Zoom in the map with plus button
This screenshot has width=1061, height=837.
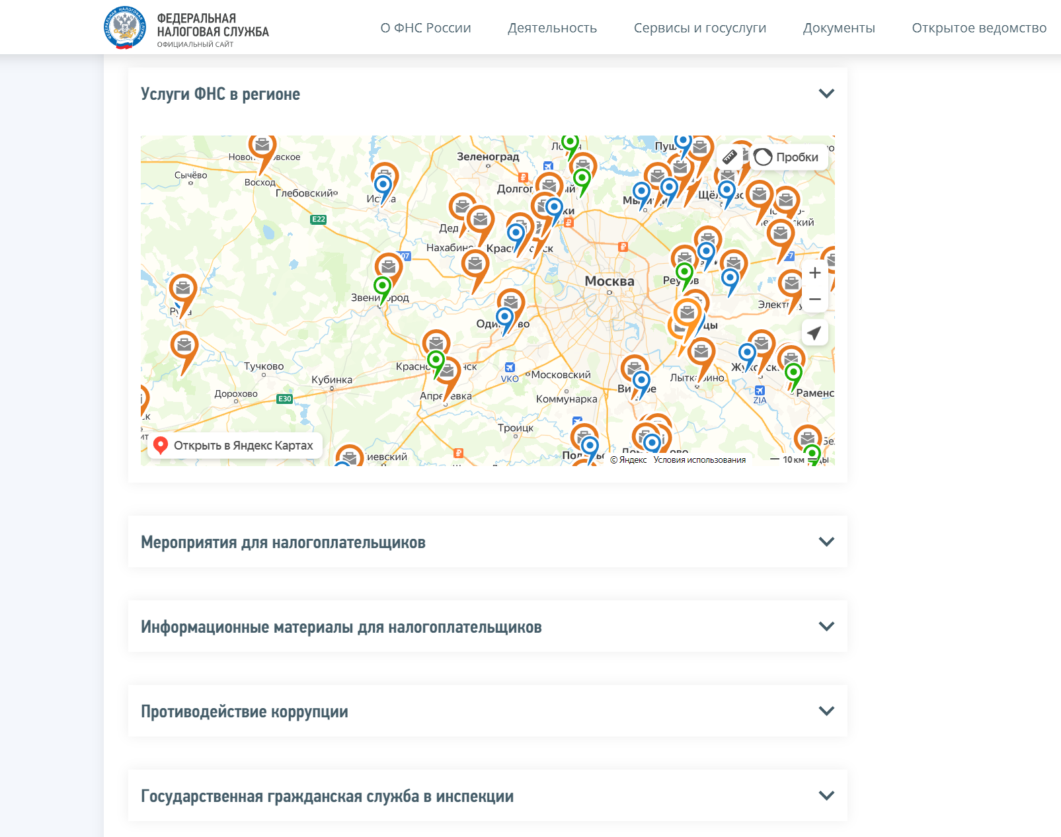[x=815, y=273]
